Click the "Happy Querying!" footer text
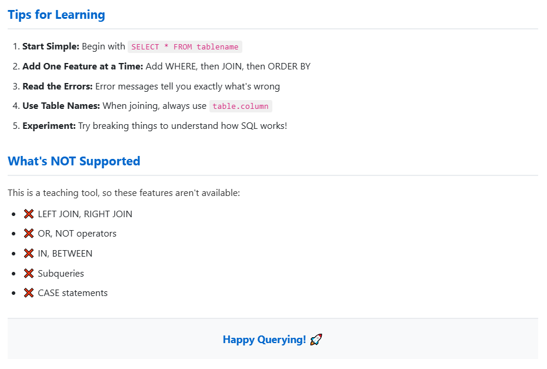The image size is (547, 369). click(264, 340)
